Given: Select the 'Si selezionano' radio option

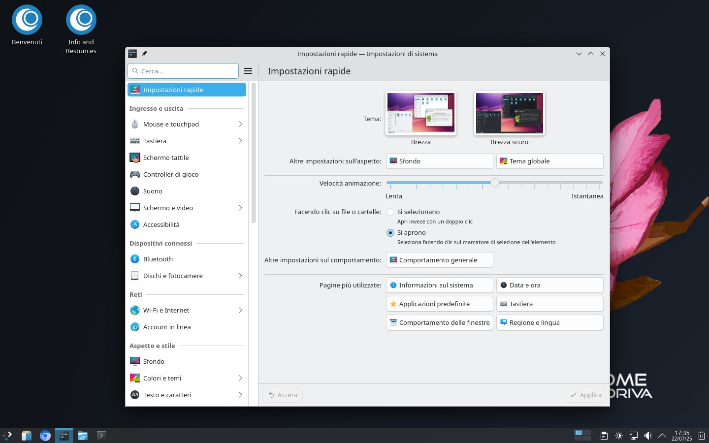Looking at the screenshot, I should [390, 212].
